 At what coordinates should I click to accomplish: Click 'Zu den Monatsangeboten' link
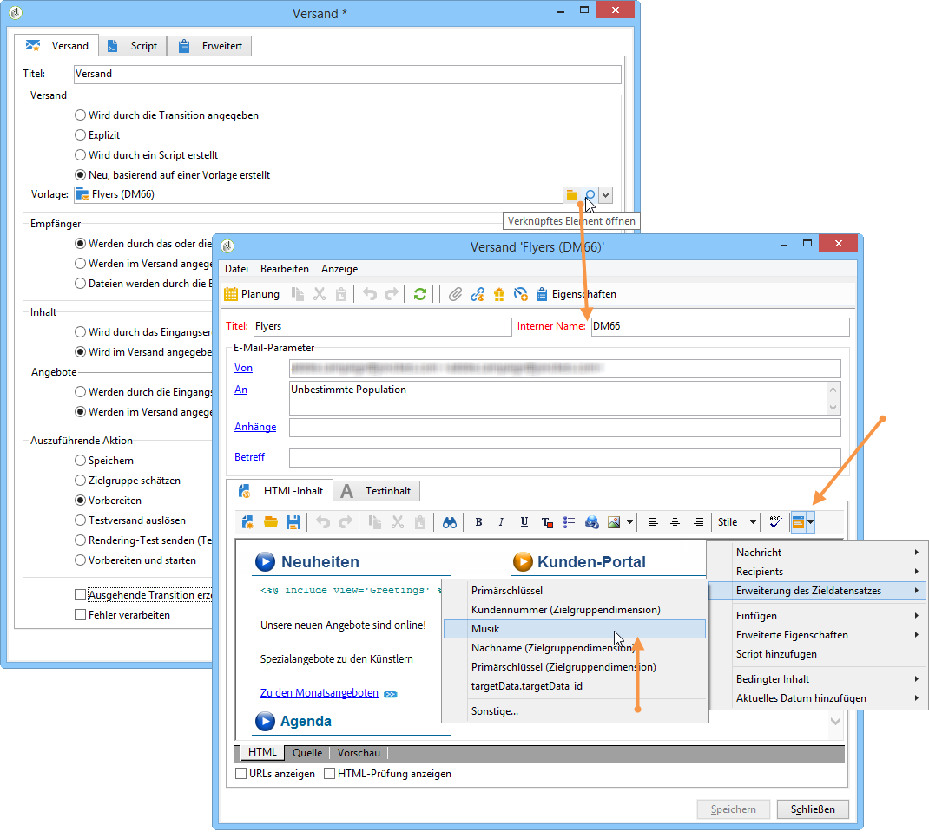coord(320,692)
